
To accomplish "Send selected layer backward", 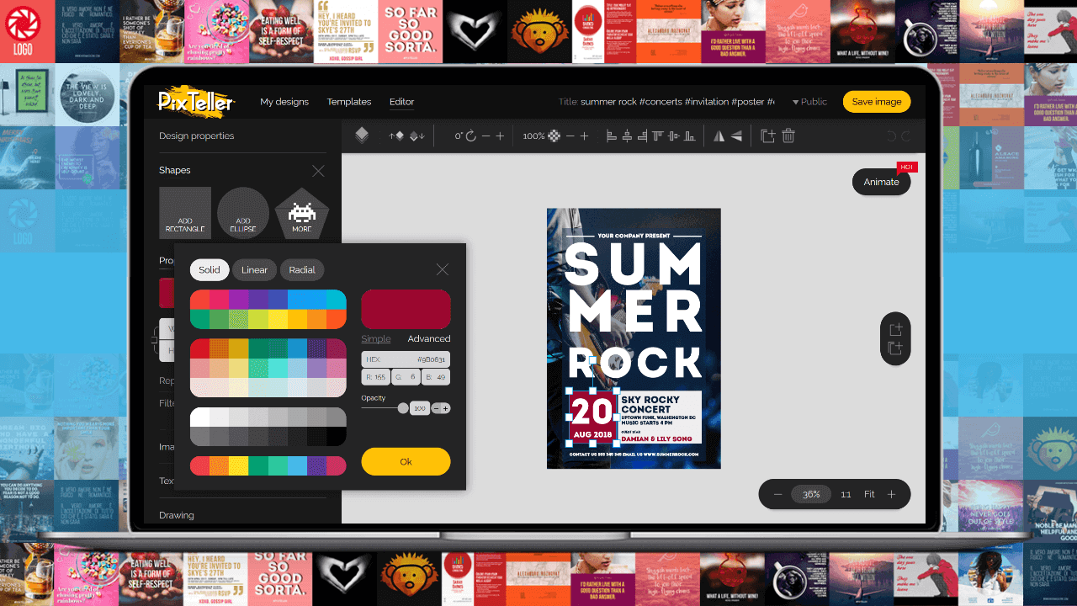I will pos(417,136).
